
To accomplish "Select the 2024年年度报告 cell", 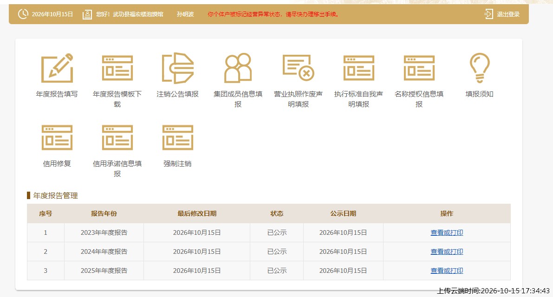I will [104, 252].
